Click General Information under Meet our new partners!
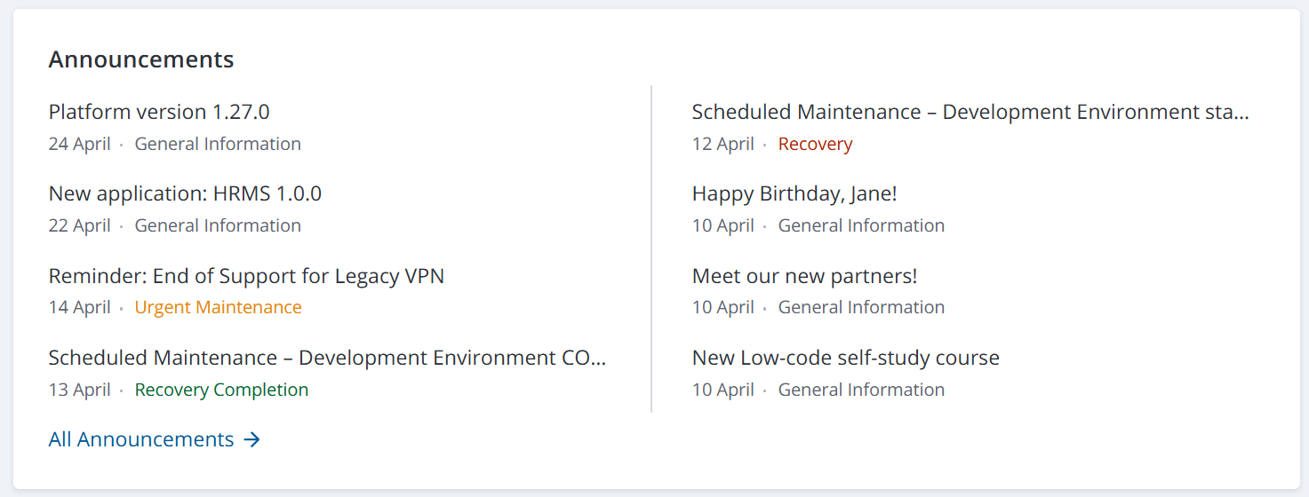This screenshot has width=1309, height=497. coord(861,307)
